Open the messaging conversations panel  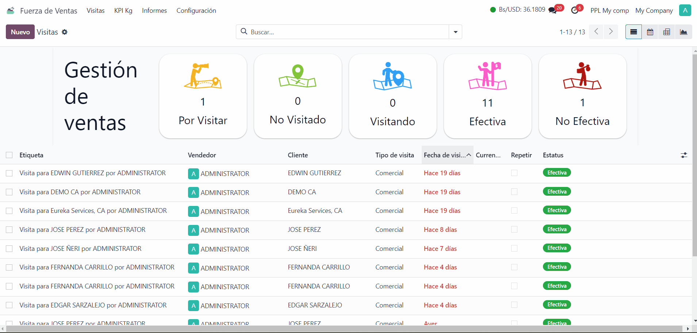[552, 9]
